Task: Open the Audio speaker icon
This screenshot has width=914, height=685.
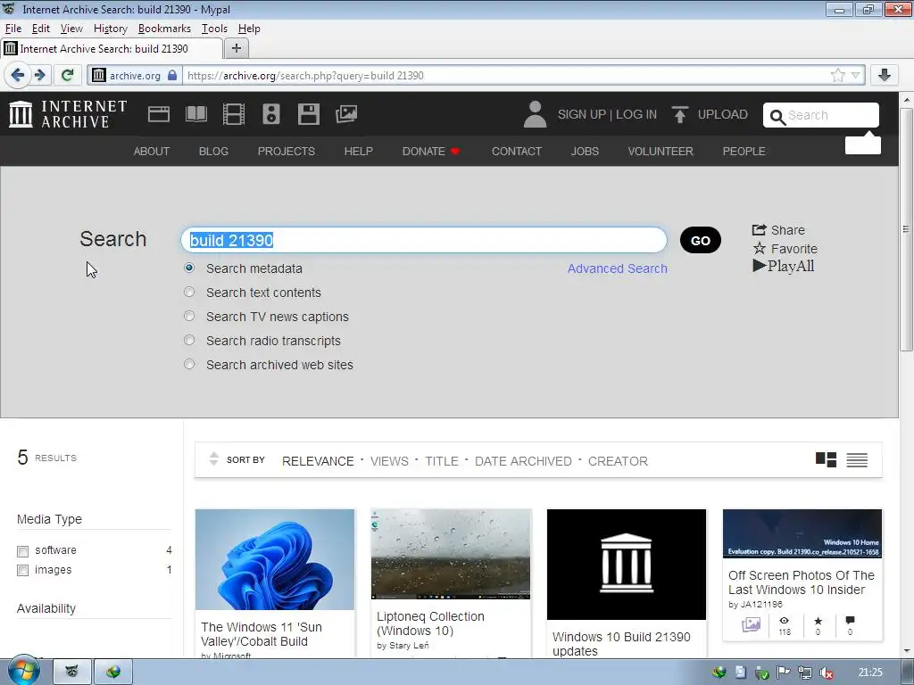Action: [x=271, y=114]
